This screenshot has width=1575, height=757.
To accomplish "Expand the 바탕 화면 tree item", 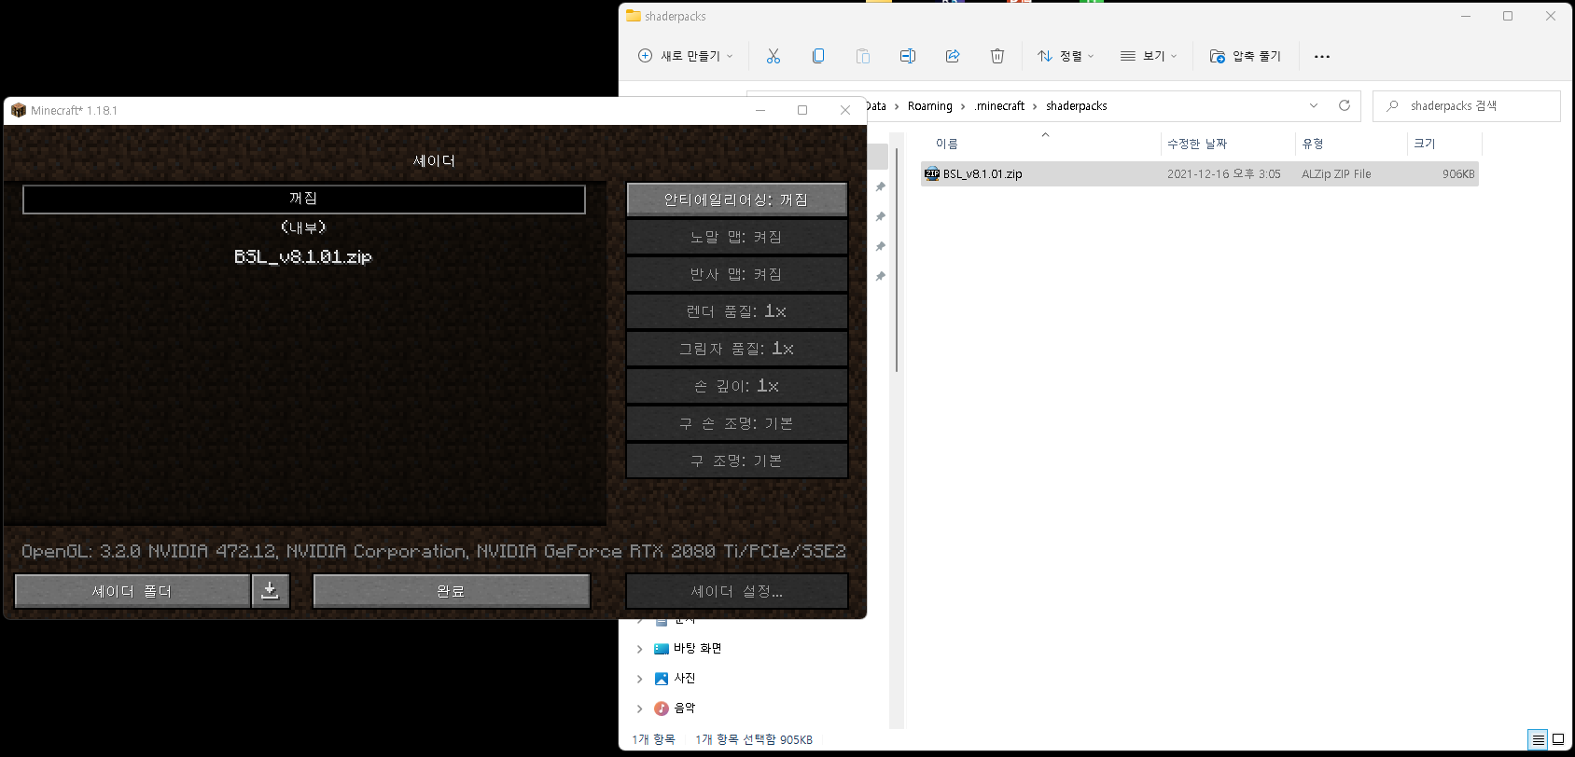I will click(x=639, y=649).
